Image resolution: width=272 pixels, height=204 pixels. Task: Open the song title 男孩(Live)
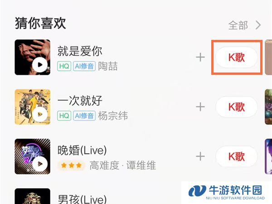[x=82, y=199]
